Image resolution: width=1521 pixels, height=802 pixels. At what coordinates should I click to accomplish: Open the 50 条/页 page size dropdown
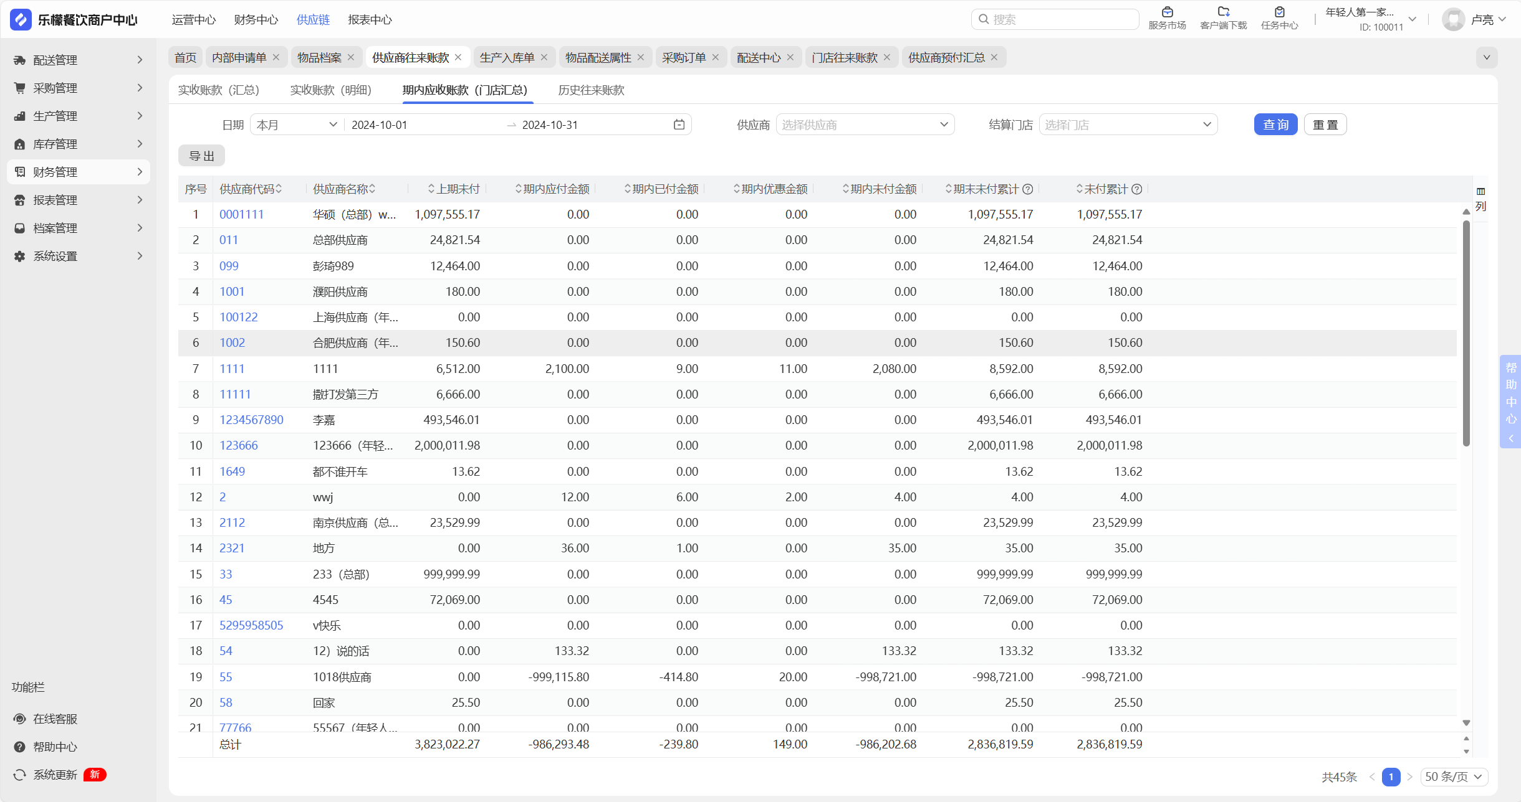pos(1454,776)
